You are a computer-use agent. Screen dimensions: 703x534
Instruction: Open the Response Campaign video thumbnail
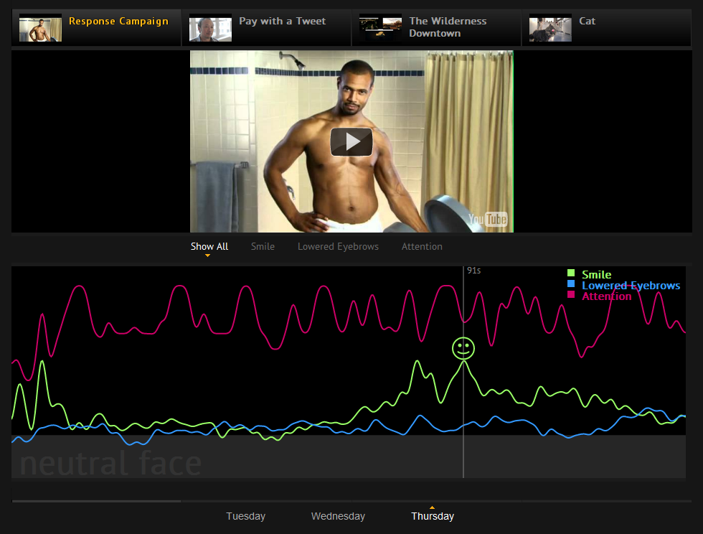(x=40, y=29)
